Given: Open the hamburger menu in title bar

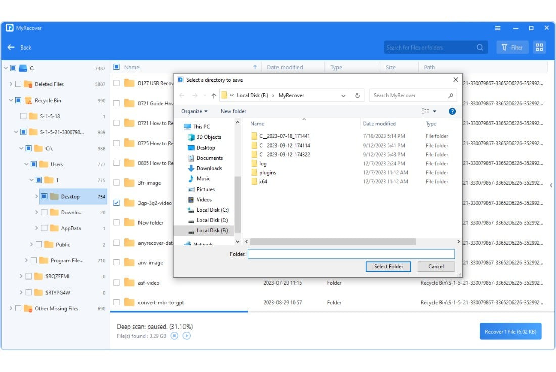Looking at the screenshot, I should pos(498,28).
